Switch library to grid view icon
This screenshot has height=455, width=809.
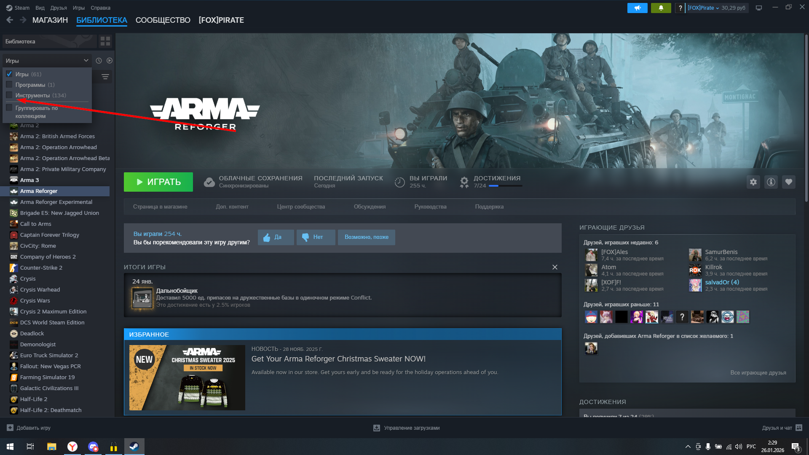tap(105, 41)
